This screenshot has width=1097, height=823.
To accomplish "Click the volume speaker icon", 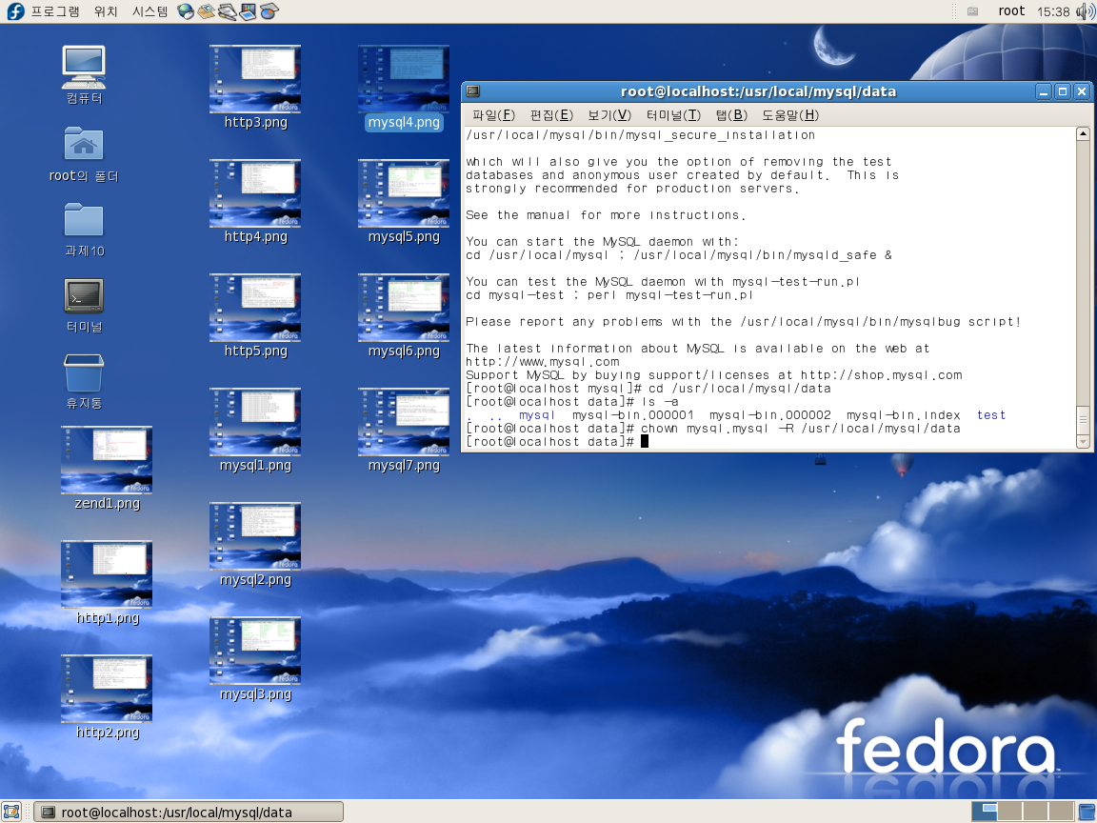I will 1086,11.
